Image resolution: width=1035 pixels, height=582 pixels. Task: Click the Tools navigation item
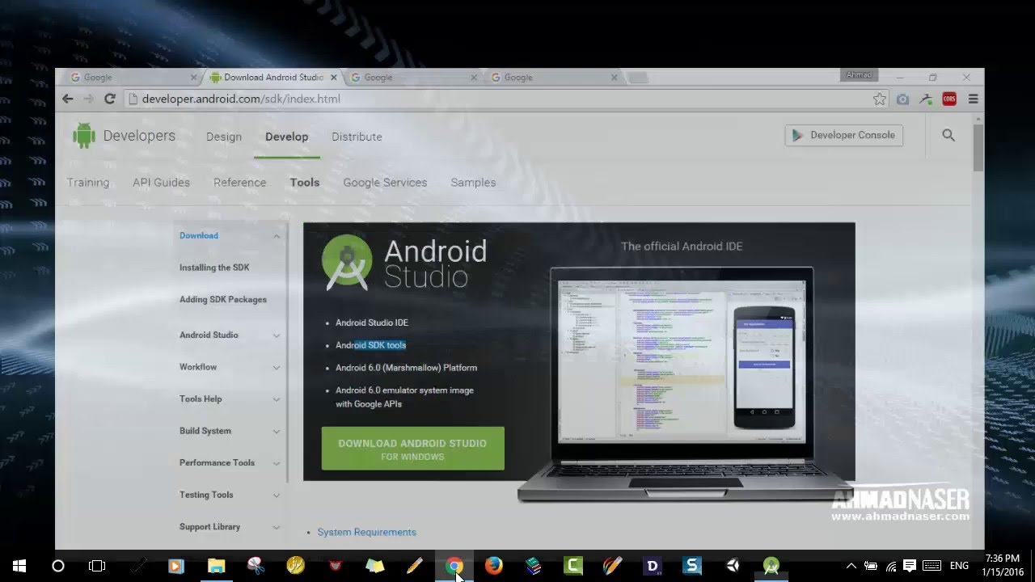(x=305, y=183)
